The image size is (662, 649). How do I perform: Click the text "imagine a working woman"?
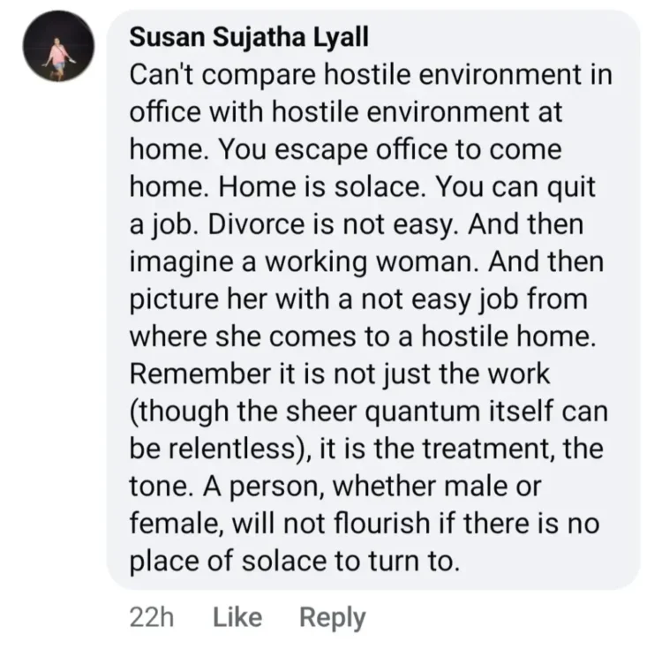[x=293, y=262]
